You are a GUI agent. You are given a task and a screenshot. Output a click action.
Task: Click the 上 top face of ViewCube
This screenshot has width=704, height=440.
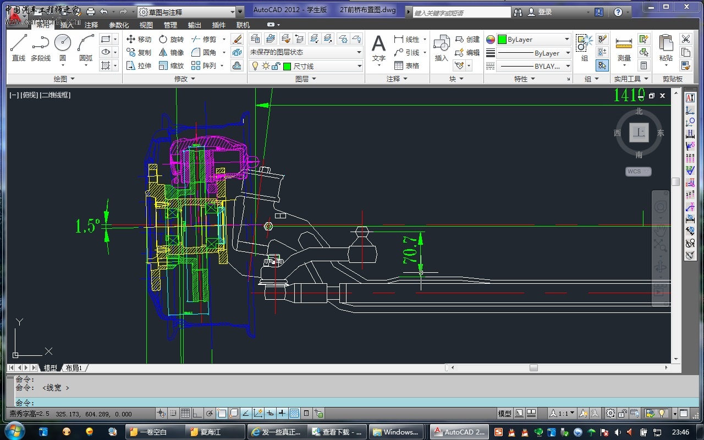639,132
